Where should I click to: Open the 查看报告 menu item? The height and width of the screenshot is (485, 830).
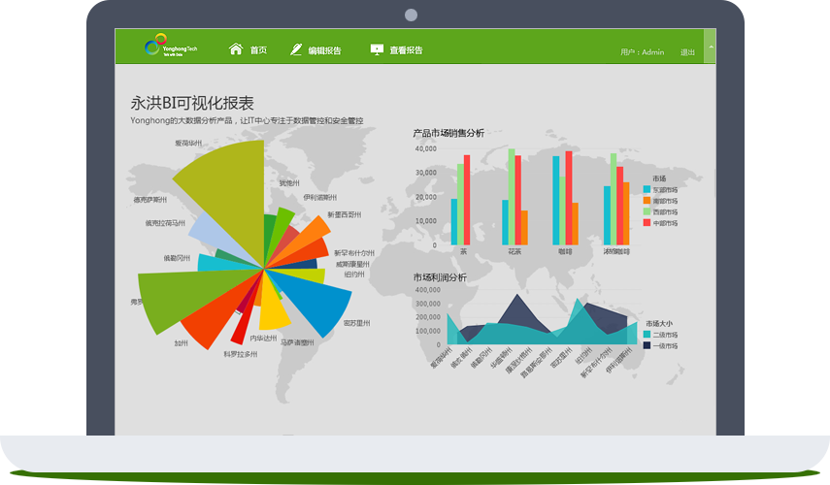click(x=406, y=50)
